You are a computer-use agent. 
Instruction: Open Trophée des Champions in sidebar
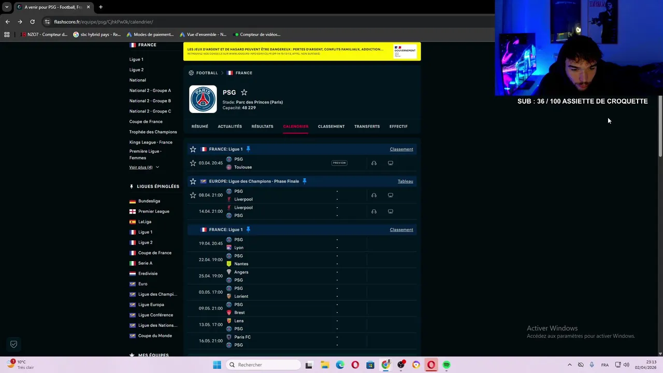point(153,132)
